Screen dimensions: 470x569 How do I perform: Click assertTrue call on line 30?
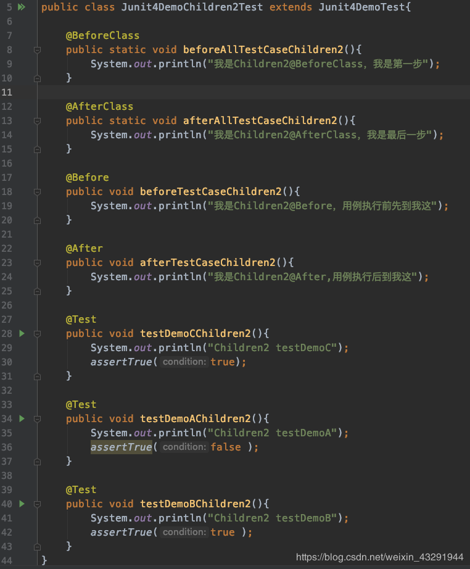pos(121,362)
